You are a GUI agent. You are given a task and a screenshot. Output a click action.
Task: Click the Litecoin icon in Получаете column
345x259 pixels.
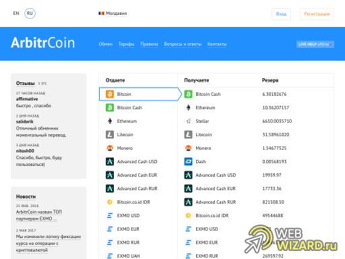coord(188,134)
